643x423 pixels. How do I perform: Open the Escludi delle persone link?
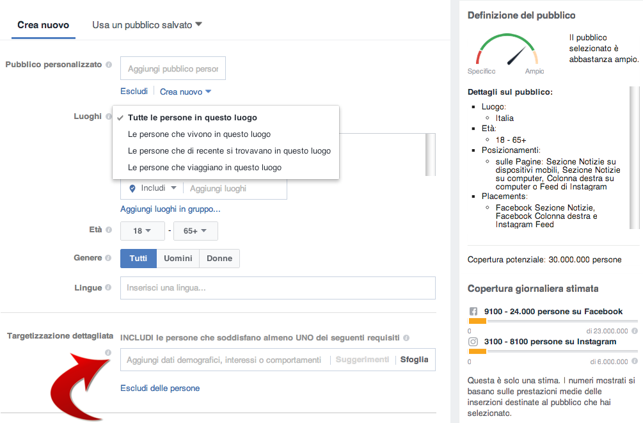coord(160,388)
